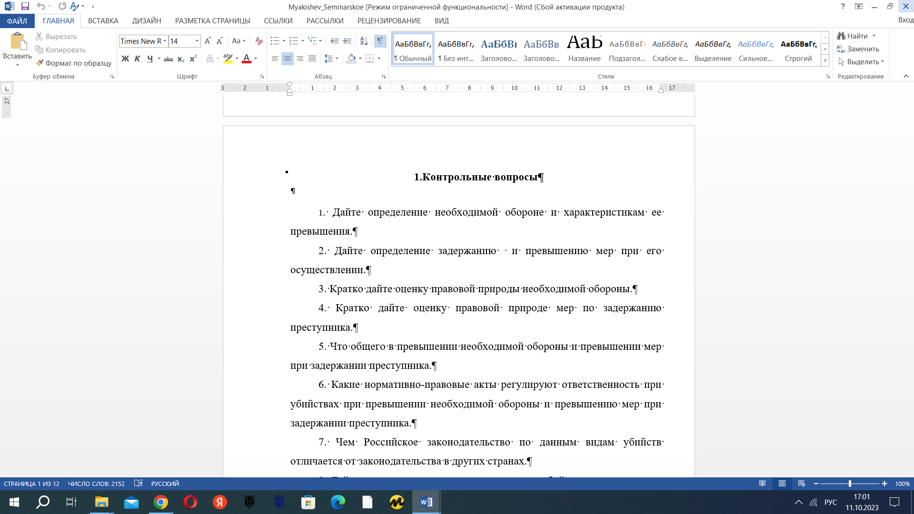Open spelling check icon in status bar
The image size is (914, 514).
pyautogui.click(x=139, y=484)
